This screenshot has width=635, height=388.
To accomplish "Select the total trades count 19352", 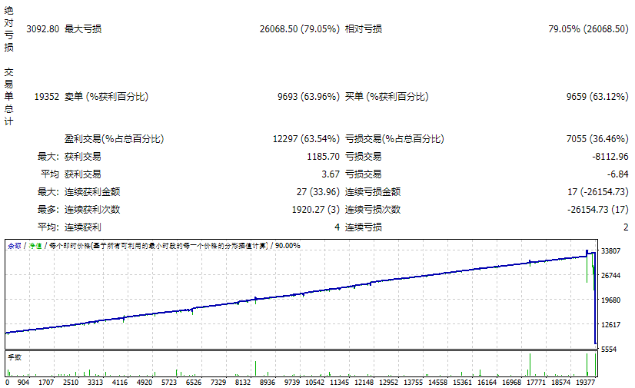I will pos(46,97).
